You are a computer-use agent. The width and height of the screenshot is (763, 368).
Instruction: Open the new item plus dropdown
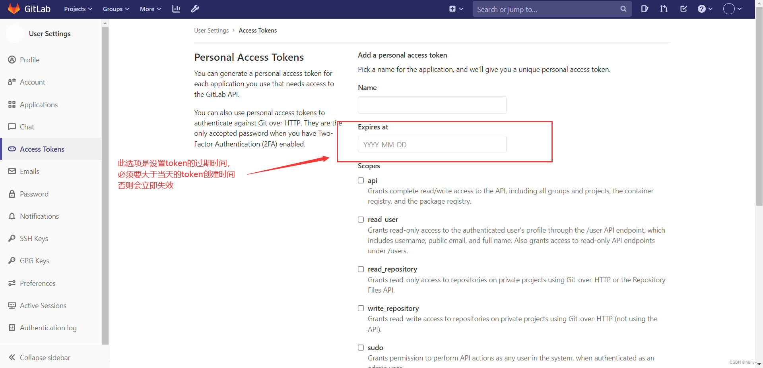point(456,9)
